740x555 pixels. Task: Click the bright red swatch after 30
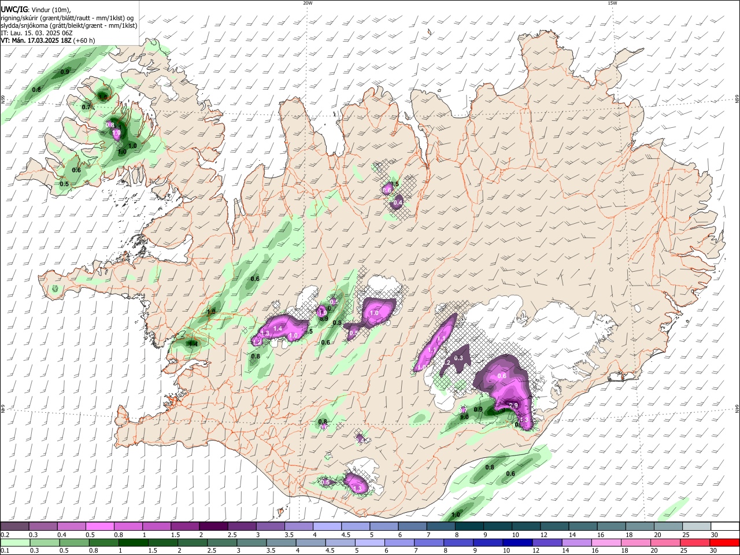point(726,542)
